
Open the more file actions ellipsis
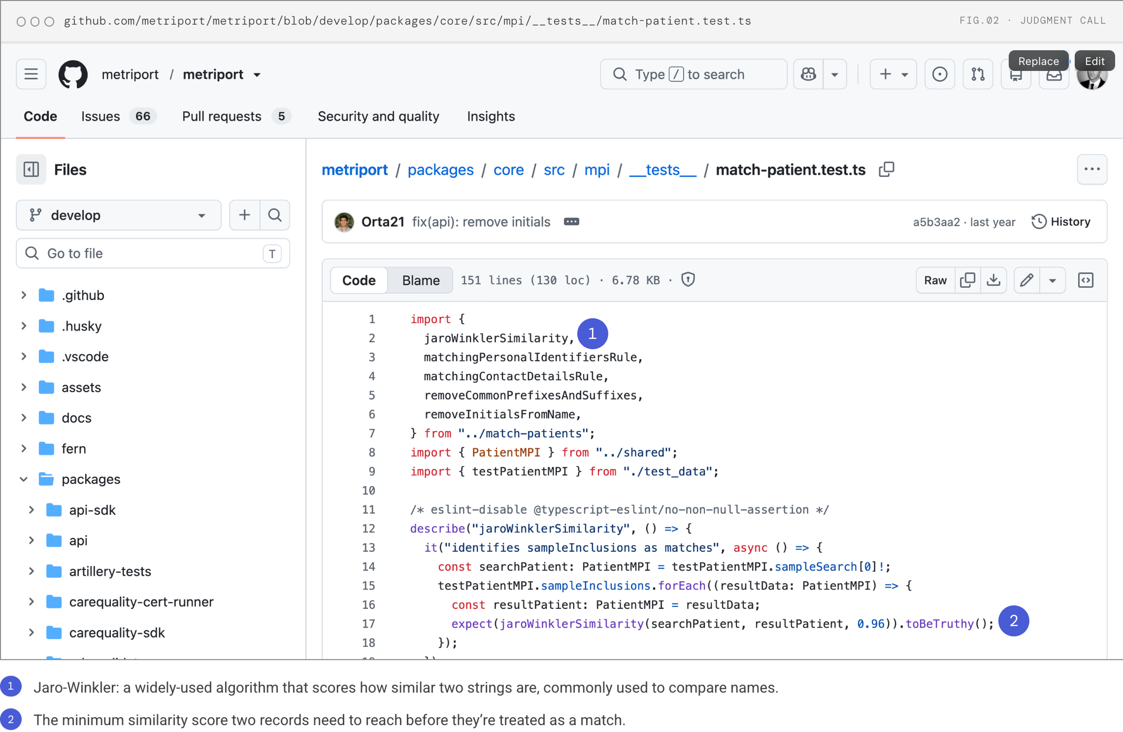pos(1092,169)
